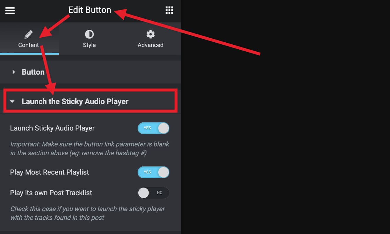
Task: Disable Play Most Recent Playlist switch
Action: pos(154,172)
